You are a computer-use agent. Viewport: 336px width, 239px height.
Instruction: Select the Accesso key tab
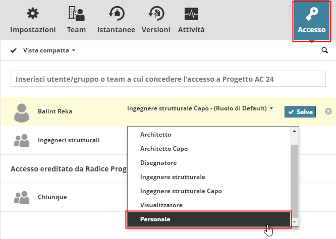click(311, 20)
